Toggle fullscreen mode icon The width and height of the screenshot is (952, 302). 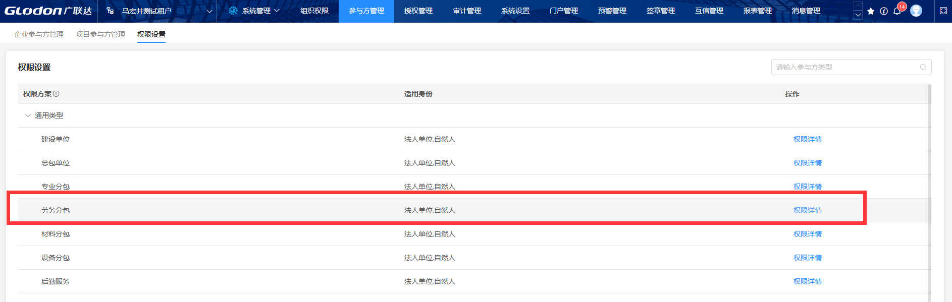tap(943, 11)
